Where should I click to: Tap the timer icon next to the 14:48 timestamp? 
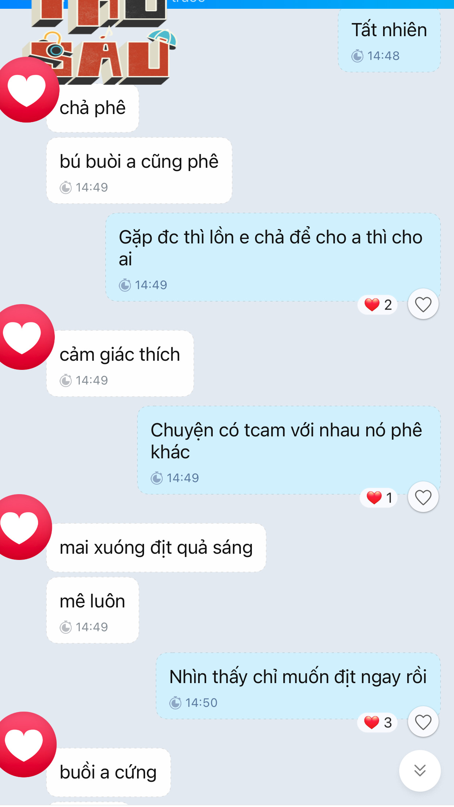[x=357, y=56]
